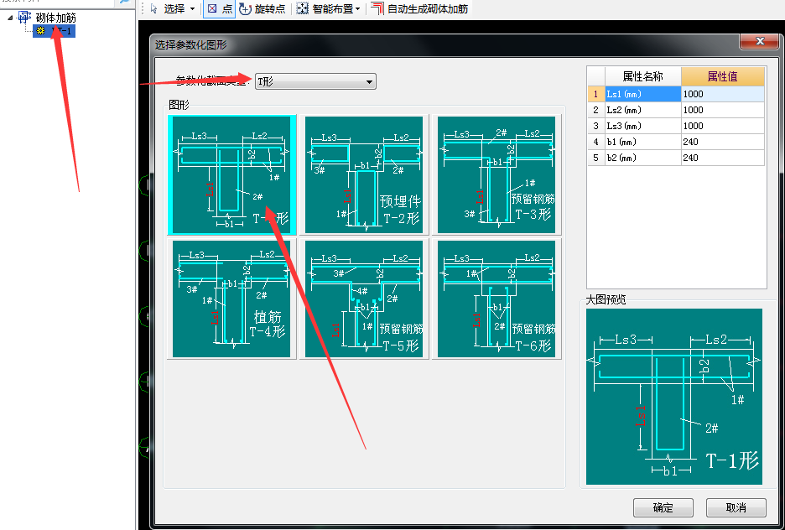Click the 智能布置 tool
The image size is (785, 530).
[324, 8]
